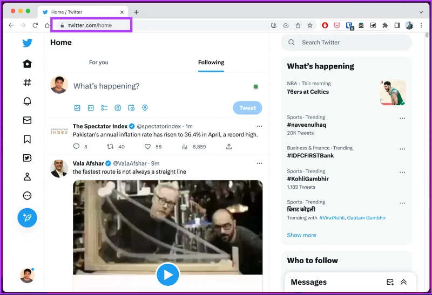Viewport: 432px width, 295px height.
Task: Open the #naveenulhaq trend
Action: click(x=306, y=125)
